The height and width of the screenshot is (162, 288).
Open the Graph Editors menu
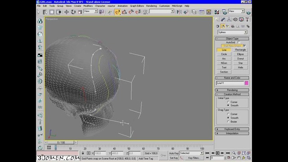click(x=137, y=6)
